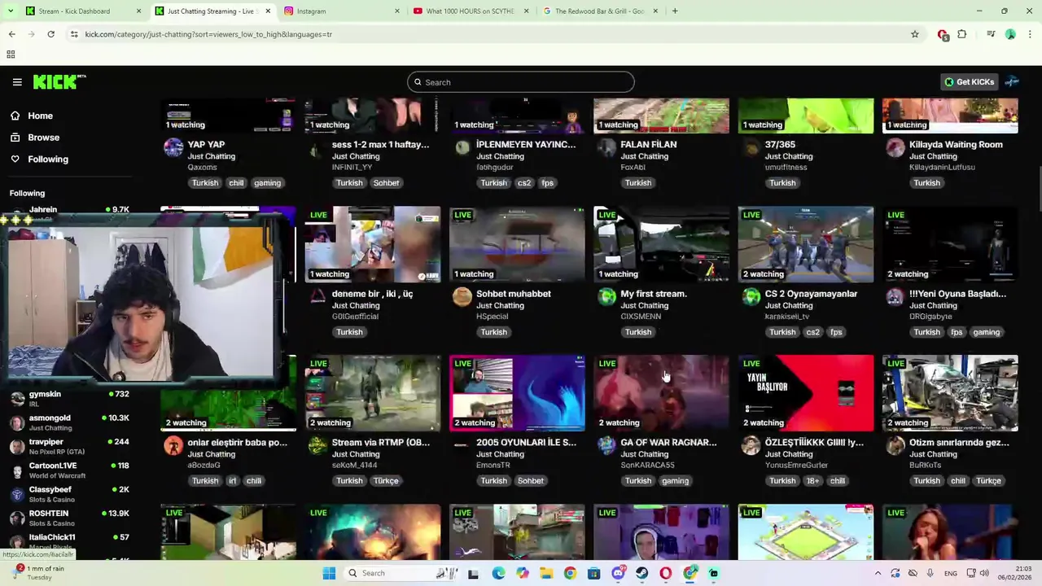Open the Kick hamburger menu

(x=17, y=82)
